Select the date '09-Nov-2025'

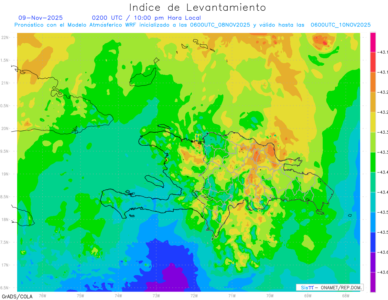(x=41, y=18)
